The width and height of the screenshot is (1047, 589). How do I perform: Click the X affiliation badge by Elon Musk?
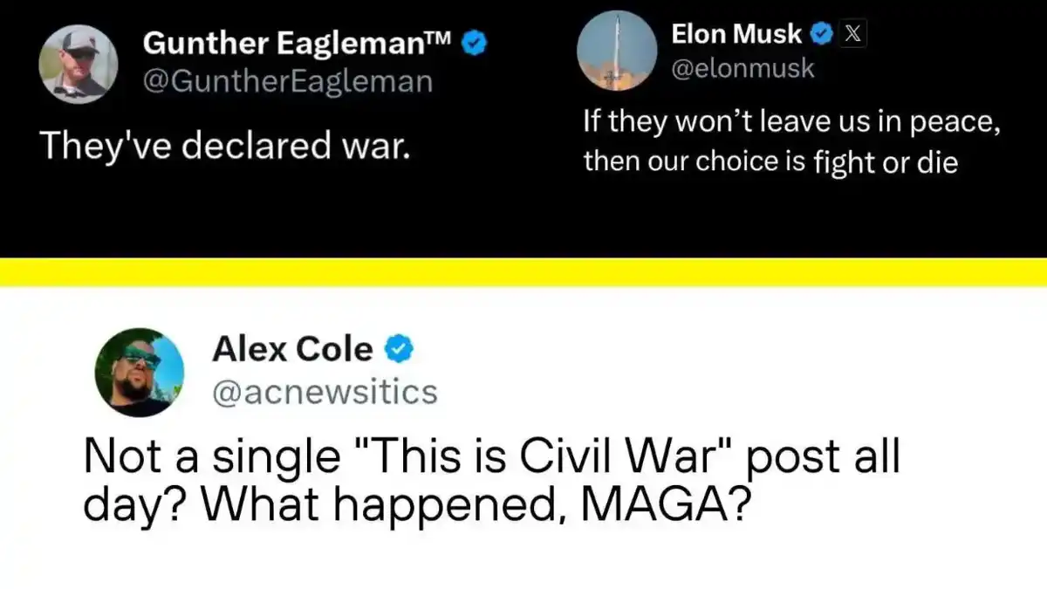click(853, 34)
